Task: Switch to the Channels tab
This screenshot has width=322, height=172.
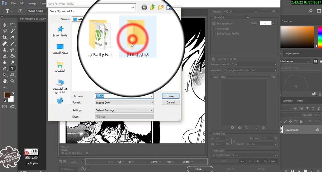Action: (x=287, y=101)
